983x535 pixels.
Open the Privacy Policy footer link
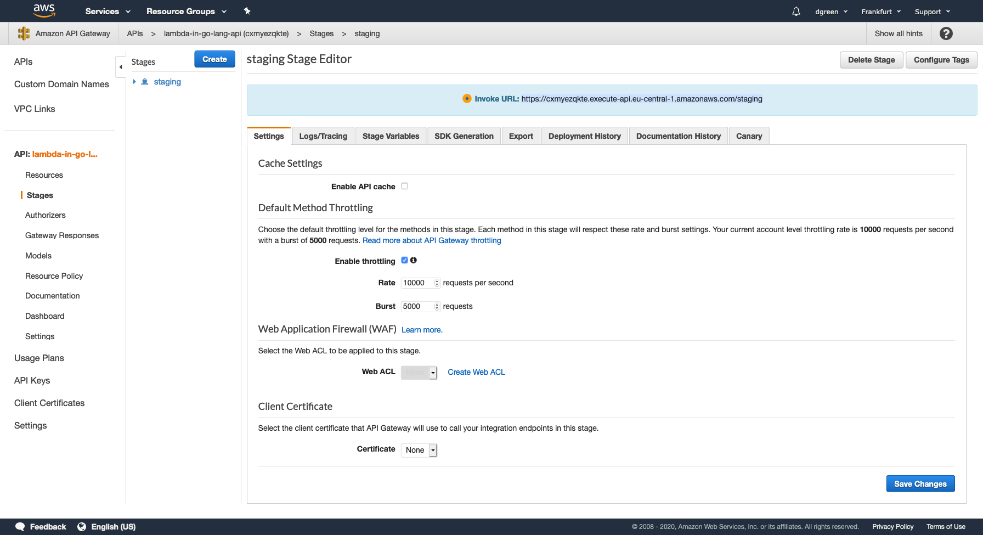pos(893,527)
